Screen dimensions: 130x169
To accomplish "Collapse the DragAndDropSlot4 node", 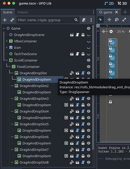I will (12, 111).
